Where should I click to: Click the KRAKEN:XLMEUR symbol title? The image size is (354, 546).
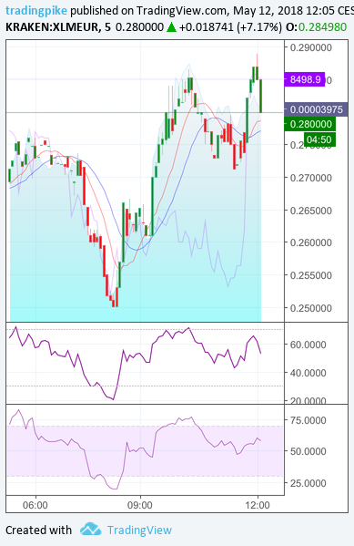[52, 27]
